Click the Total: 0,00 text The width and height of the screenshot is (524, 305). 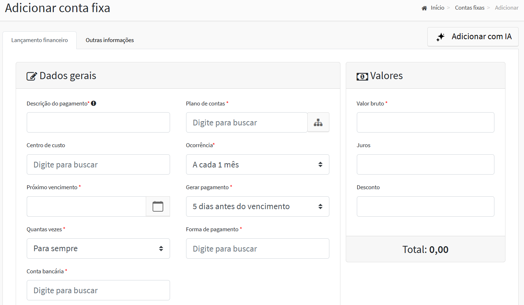426,249
